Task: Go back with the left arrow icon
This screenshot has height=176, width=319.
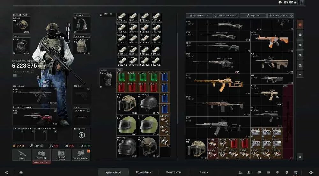Action: click(x=6, y=172)
